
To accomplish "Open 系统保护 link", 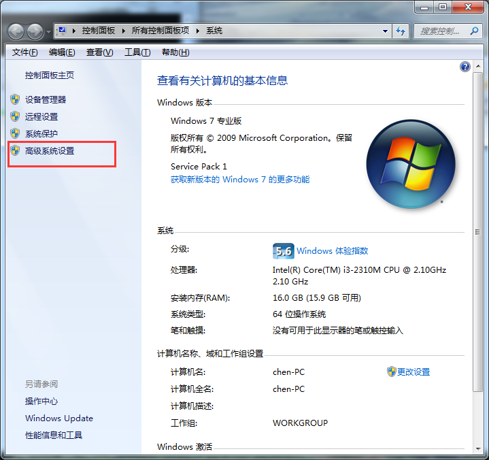I will (41, 133).
